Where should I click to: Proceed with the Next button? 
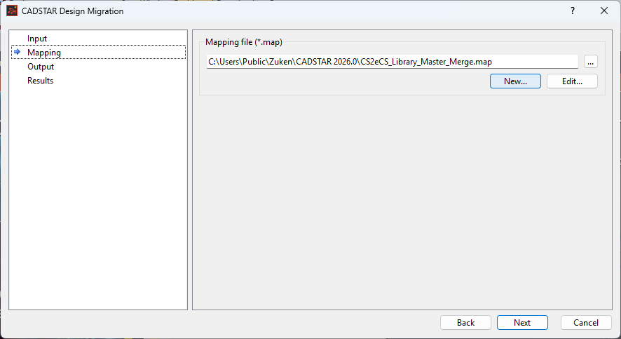pos(522,323)
